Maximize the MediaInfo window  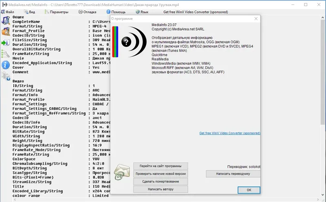[306, 4]
